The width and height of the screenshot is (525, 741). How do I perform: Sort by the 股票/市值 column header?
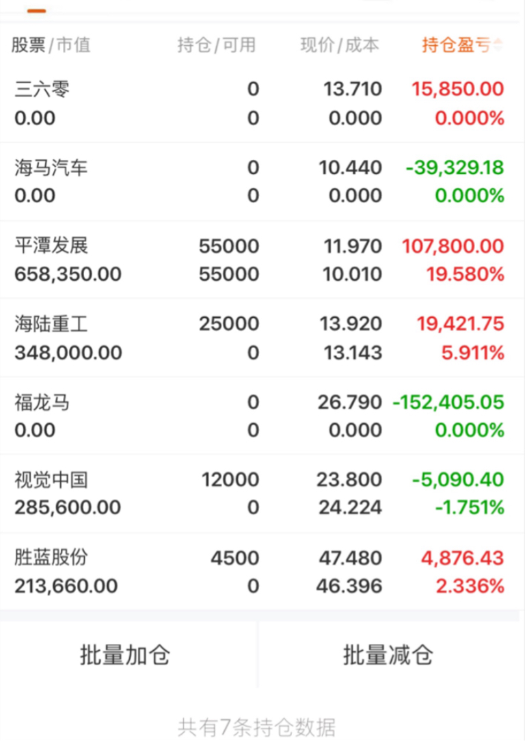[51, 45]
